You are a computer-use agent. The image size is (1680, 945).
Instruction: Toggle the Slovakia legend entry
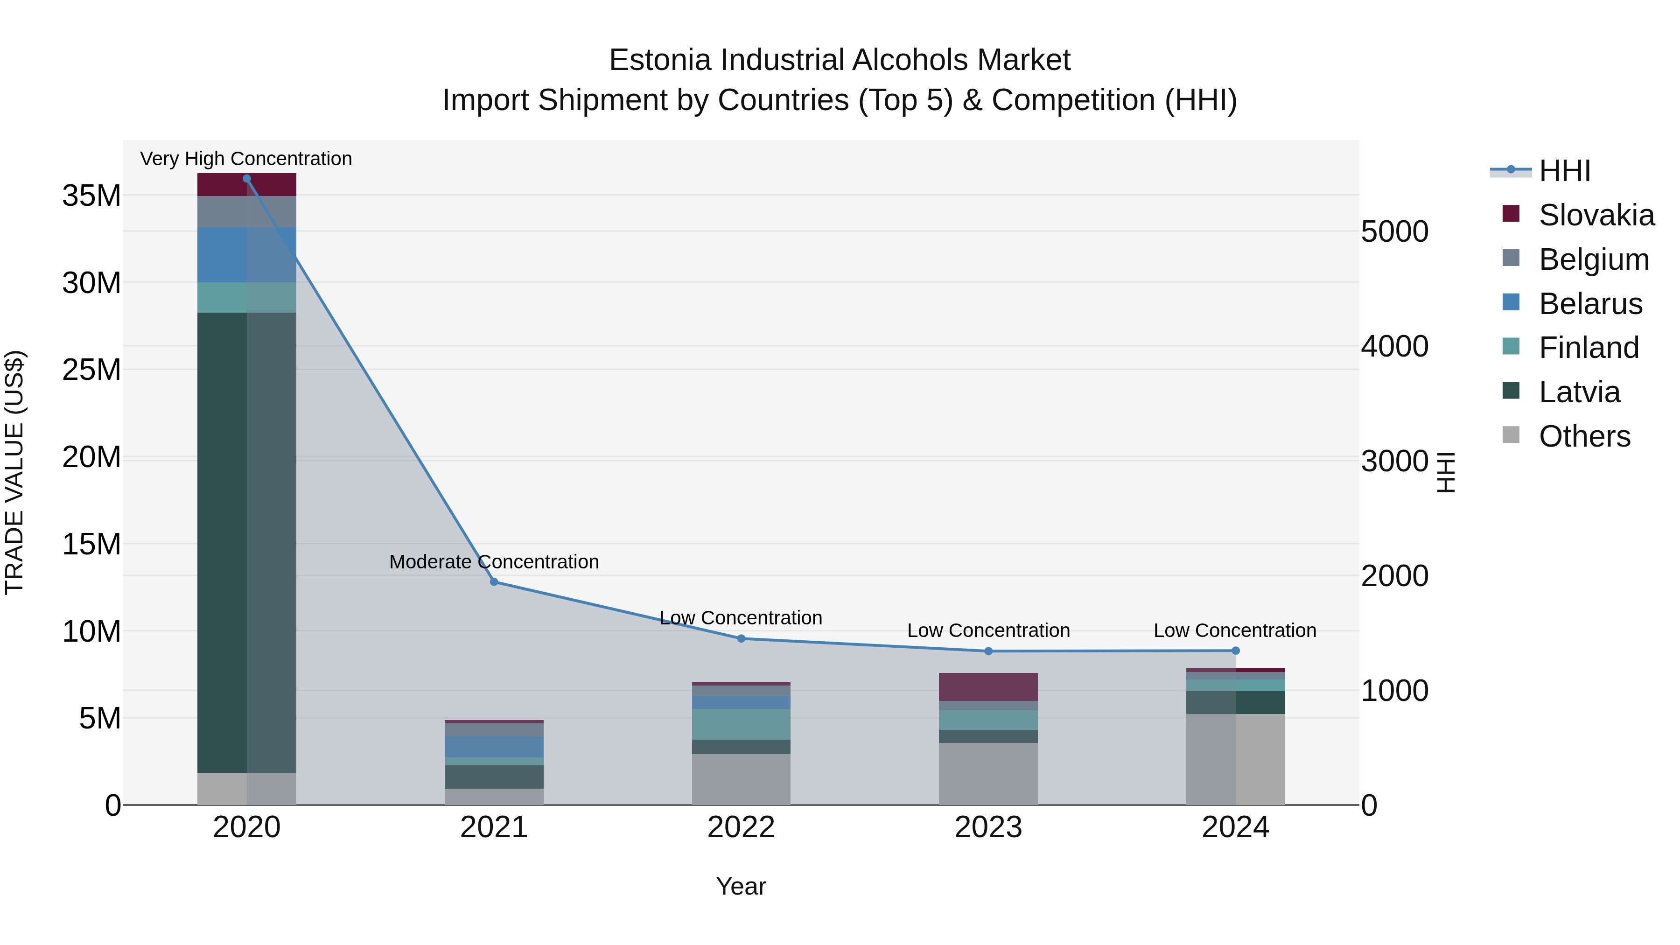point(1578,215)
